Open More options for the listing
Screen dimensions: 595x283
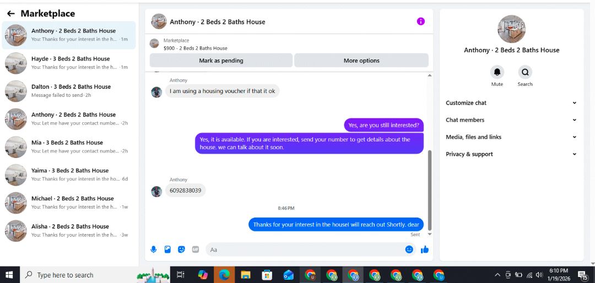click(361, 61)
